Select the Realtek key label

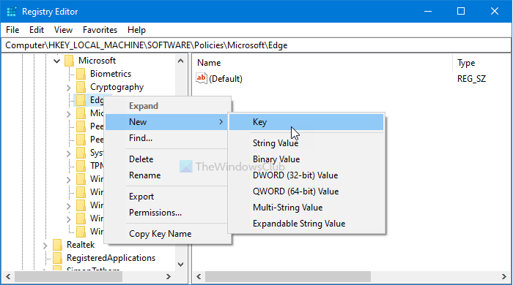pos(81,245)
